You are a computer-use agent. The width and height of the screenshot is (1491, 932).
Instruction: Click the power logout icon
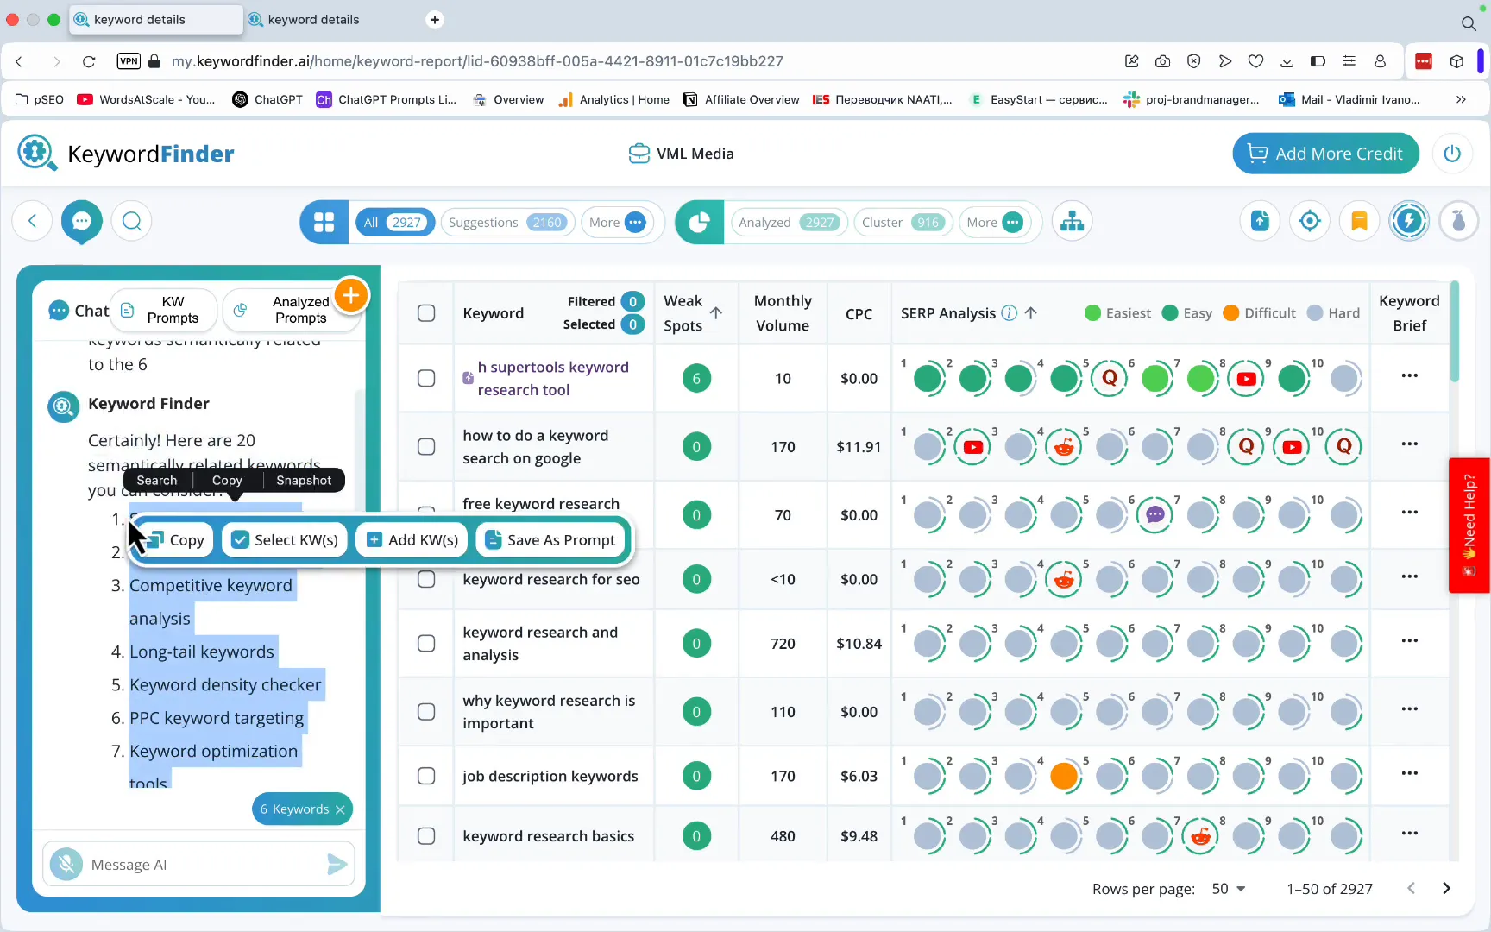tap(1452, 154)
